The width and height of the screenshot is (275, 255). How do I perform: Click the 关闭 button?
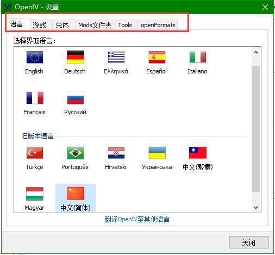coord(249,242)
